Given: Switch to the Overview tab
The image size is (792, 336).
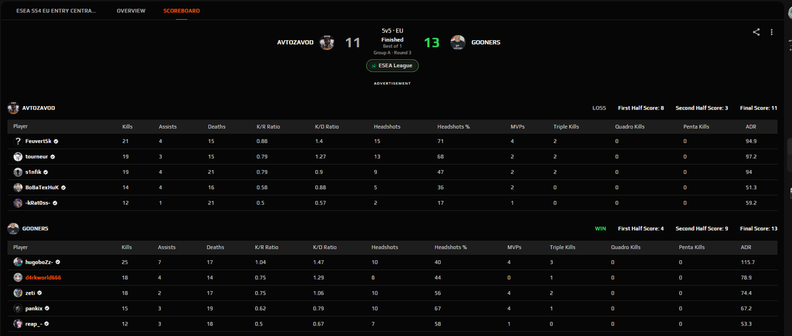Looking at the screenshot, I should point(131,11).
